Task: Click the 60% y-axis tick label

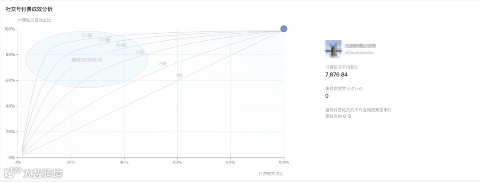Action: 9,80
